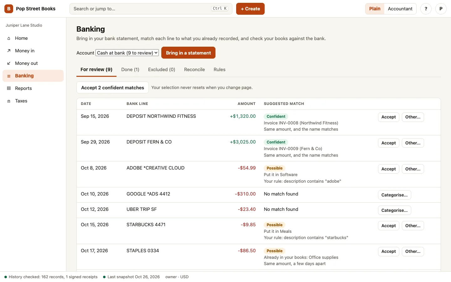Image resolution: width=451 pixels, height=282 pixels.
Task: Open the Cash at bank account dropdown
Action: (x=127, y=53)
